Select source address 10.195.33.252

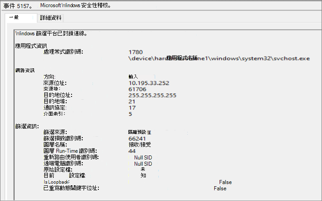point(149,83)
